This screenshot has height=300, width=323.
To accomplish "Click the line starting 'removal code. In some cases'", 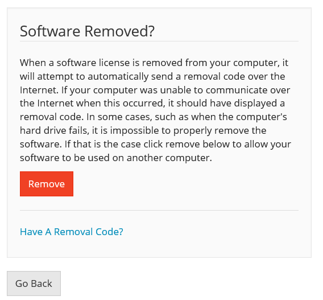I will tap(154, 117).
